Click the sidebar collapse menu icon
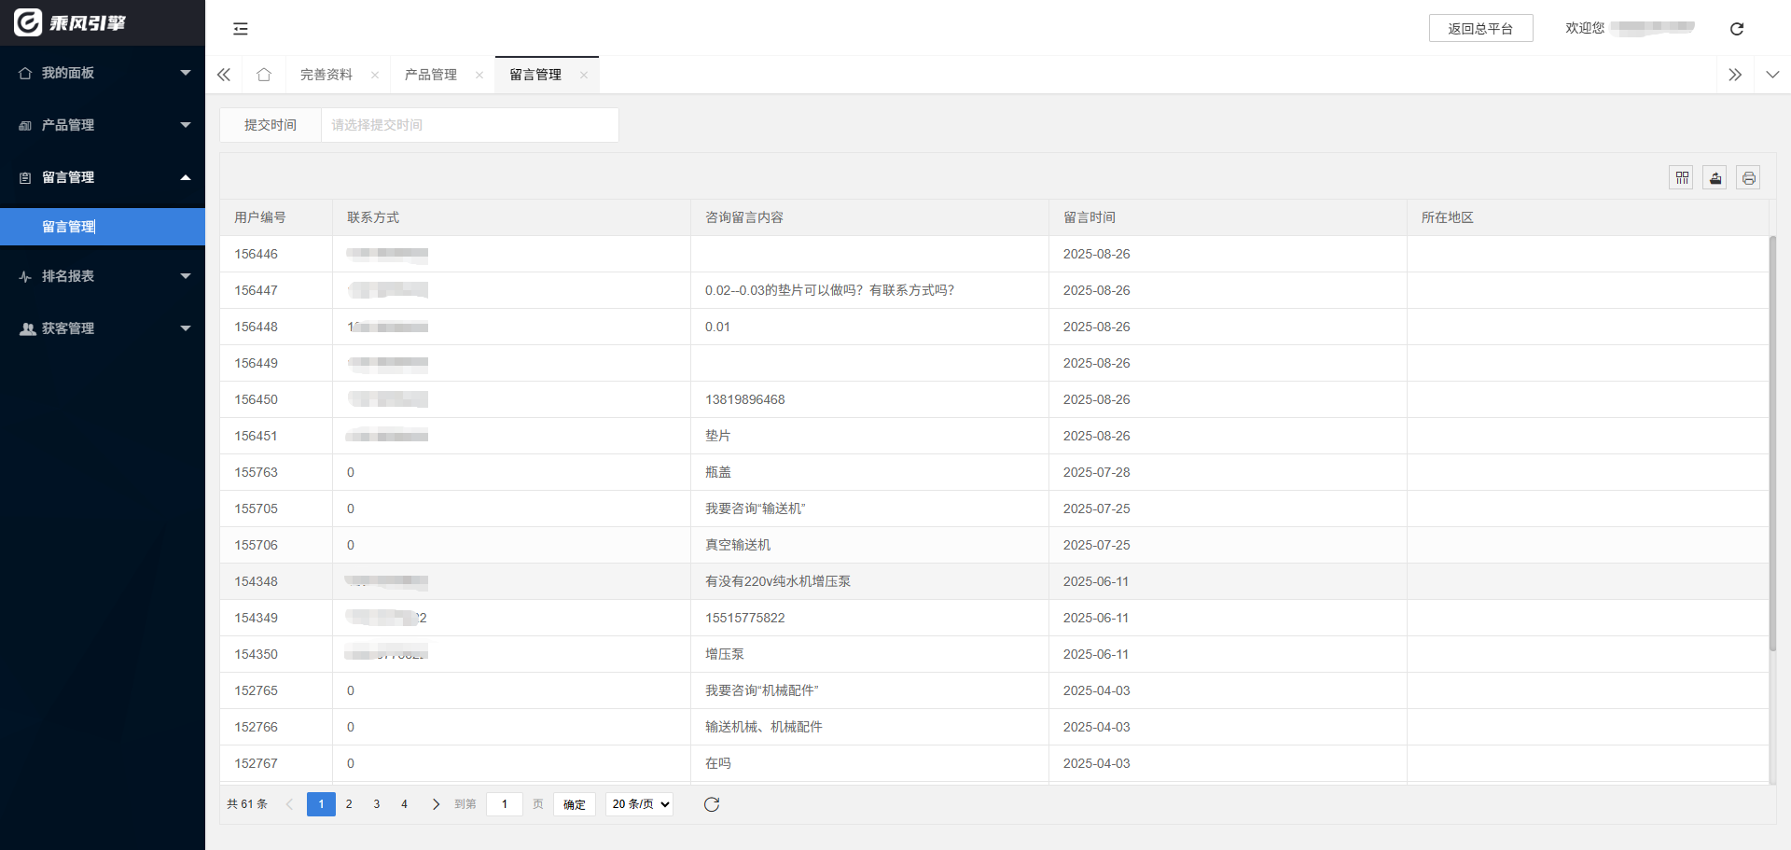The width and height of the screenshot is (1791, 850). coord(241,29)
